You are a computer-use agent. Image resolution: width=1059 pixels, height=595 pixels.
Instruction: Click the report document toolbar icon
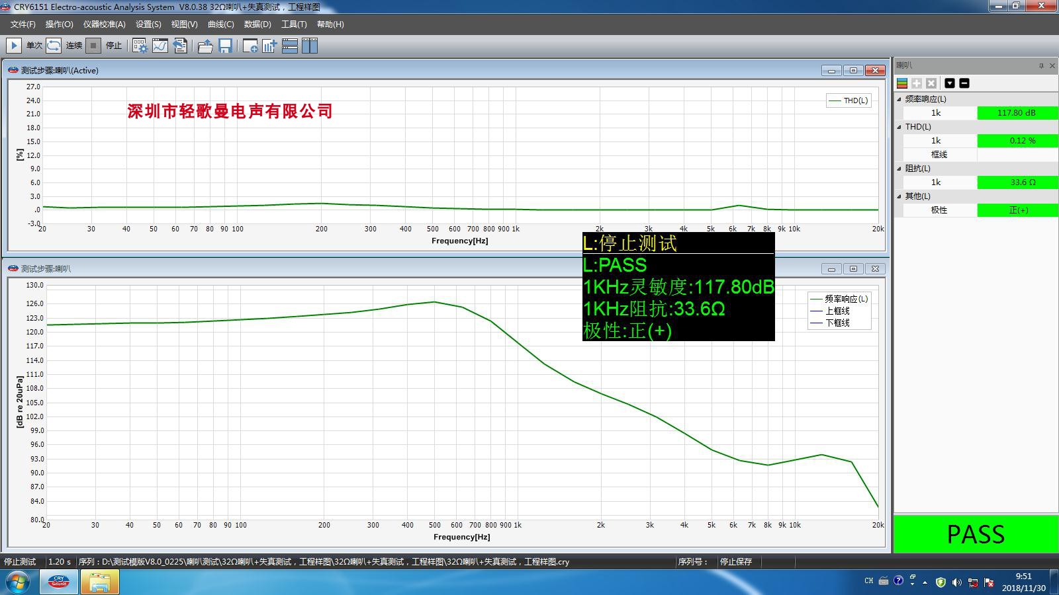pos(180,46)
